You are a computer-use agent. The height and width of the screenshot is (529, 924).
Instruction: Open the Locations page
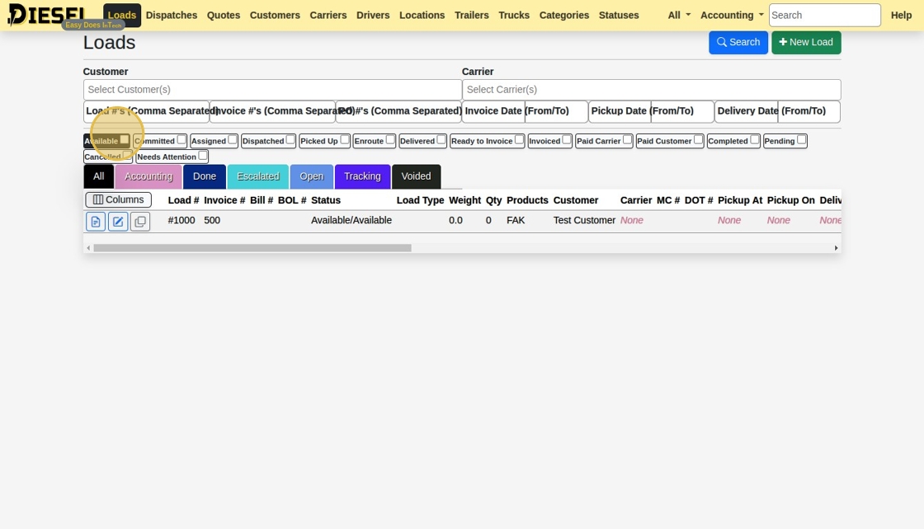[422, 16]
